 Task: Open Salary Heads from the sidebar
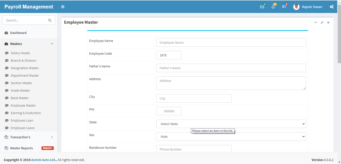pyautogui.click(x=20, y=53)
